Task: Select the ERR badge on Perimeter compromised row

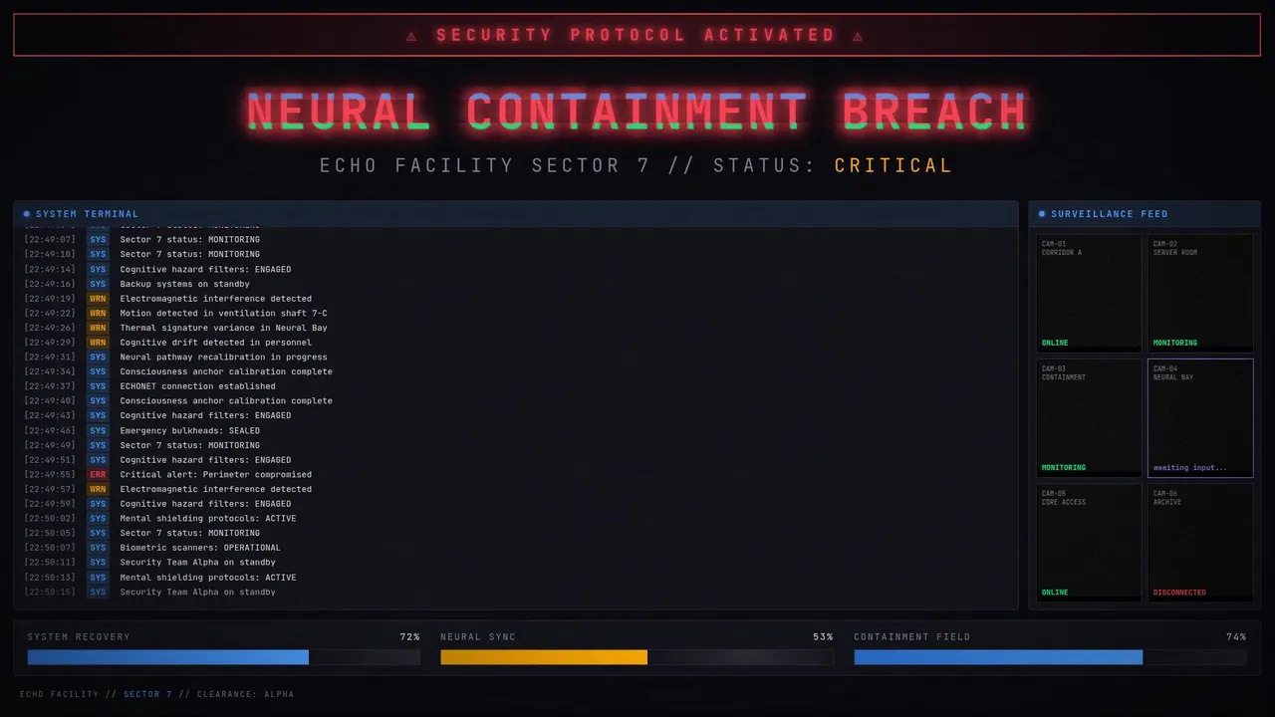Action: tap(98, 475)
